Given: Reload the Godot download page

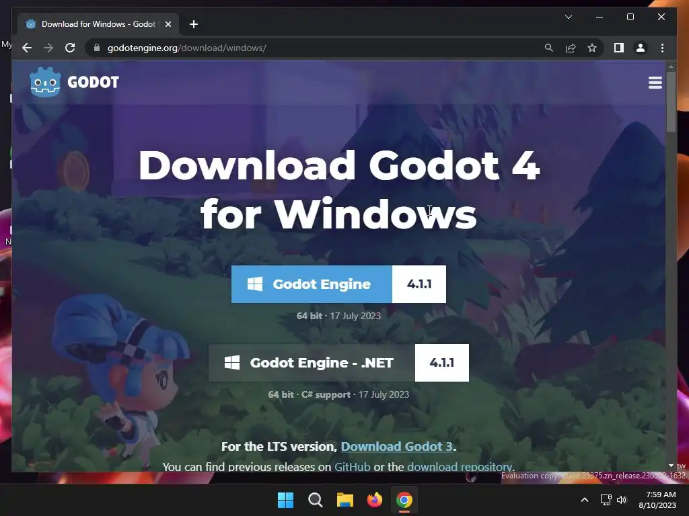Looking at the screenshot, I should tap(70, 48).
